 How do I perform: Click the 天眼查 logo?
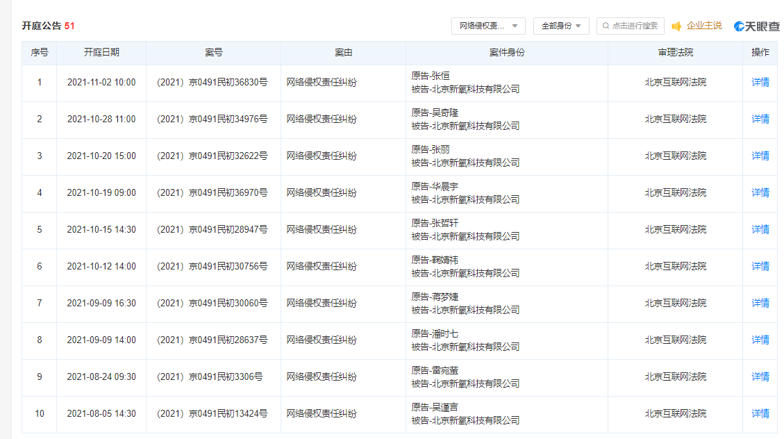click(x=757, y=26)
